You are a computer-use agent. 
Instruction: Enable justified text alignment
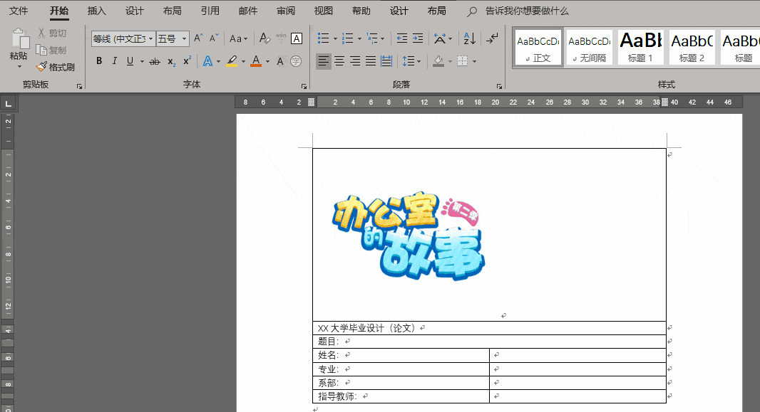tap(370, 61)
